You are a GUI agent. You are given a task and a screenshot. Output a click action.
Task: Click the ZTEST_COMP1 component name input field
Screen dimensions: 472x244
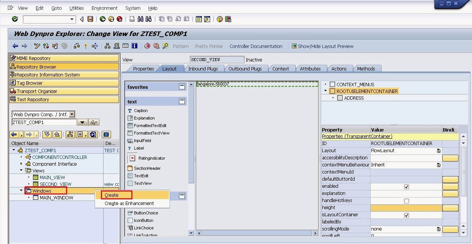tap(44, 123)
